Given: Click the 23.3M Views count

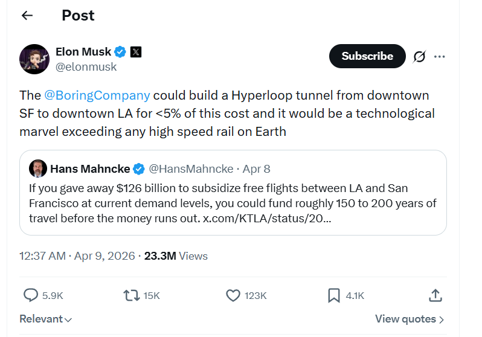Looking at the screenshot, I should point(176,256).
